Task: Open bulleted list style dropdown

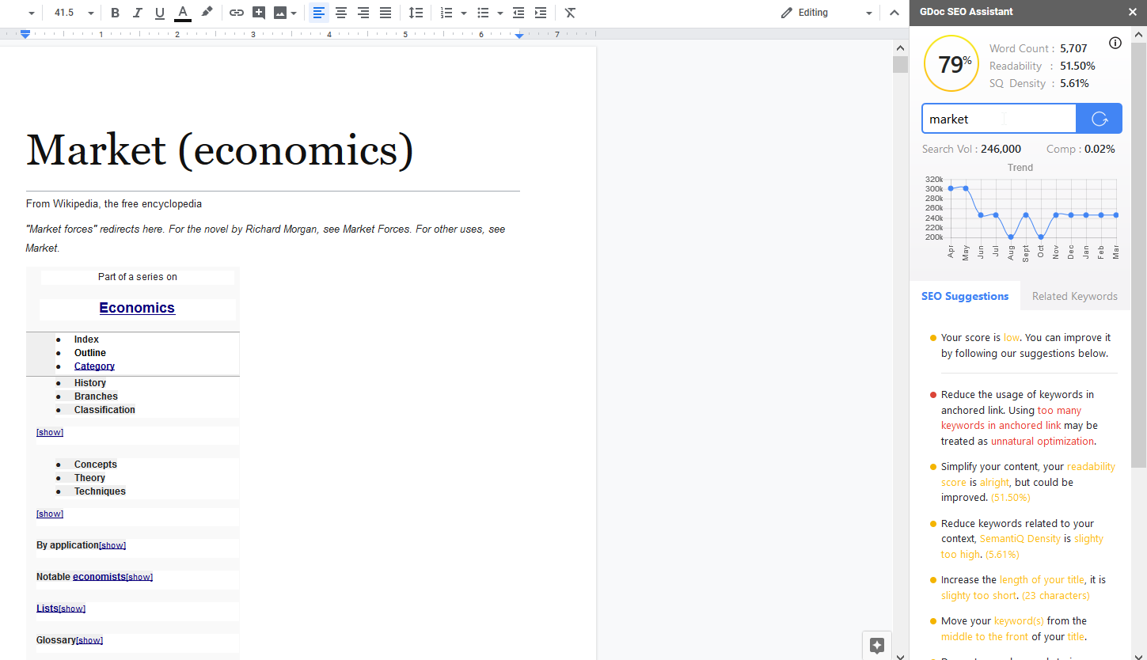Action: point(500,13)
